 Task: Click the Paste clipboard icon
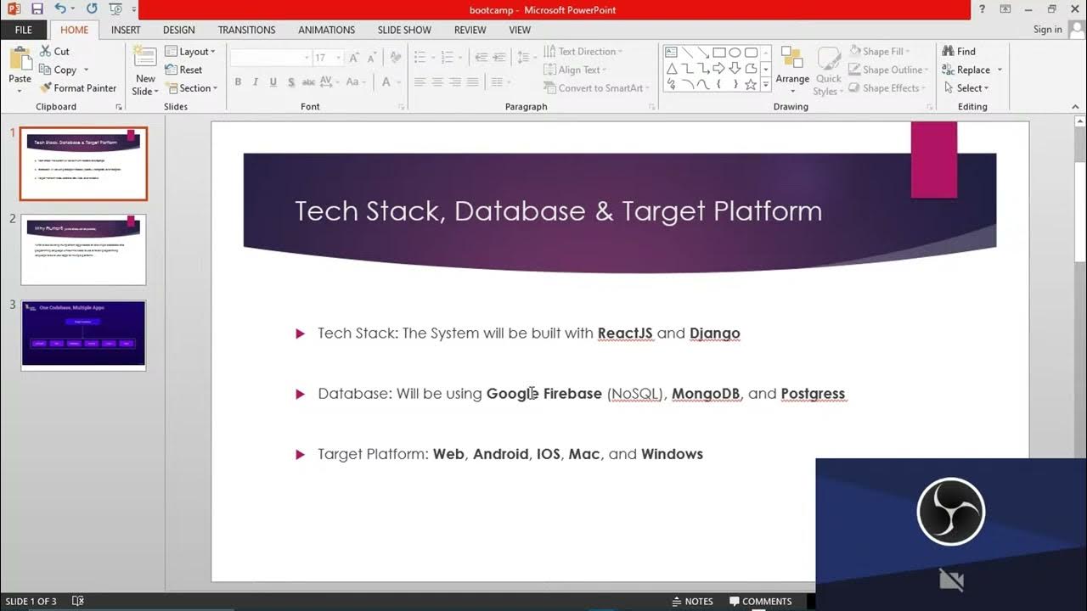[x=20, y=58]
